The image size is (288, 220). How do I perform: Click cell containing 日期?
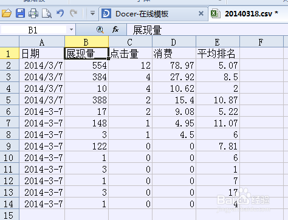click(x=42, y=53)
